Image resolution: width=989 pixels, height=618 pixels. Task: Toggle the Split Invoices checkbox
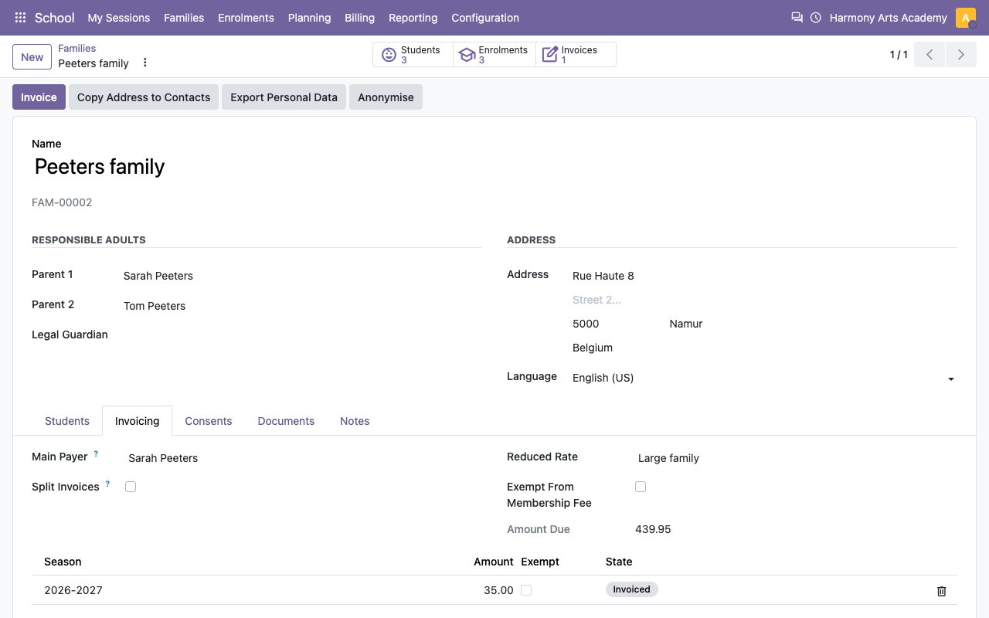click(131, 487)
